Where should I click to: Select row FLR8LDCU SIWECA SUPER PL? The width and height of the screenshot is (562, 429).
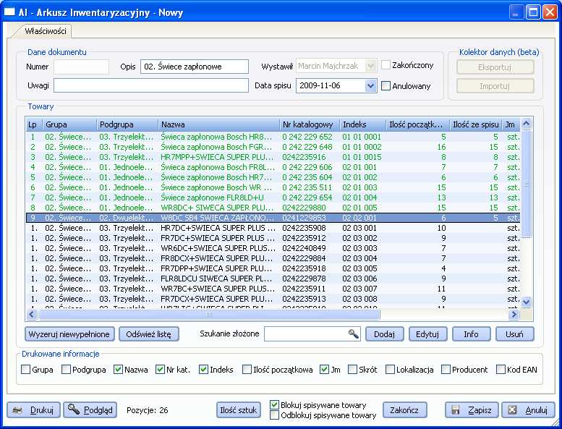273,279
